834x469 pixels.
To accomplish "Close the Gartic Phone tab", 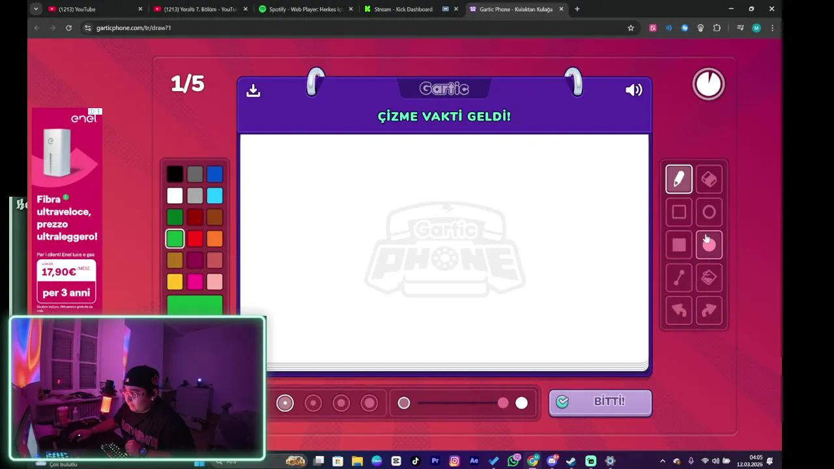I will click(561, 9).
